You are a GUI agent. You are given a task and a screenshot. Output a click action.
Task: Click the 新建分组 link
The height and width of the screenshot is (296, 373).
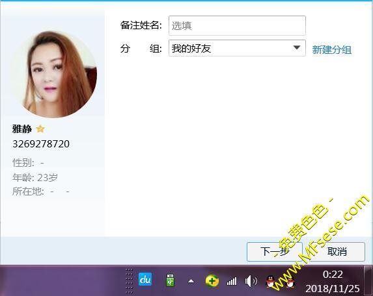point(331,50)
